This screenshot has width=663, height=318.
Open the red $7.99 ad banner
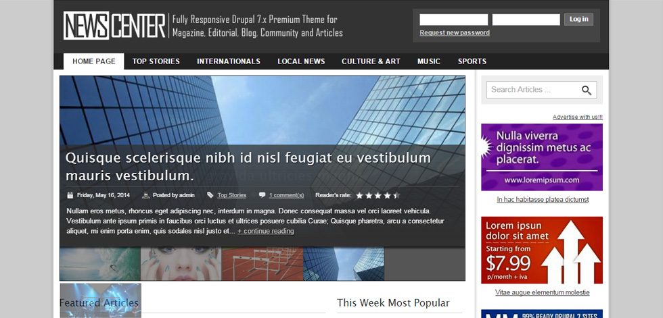[x=542, y=250]
